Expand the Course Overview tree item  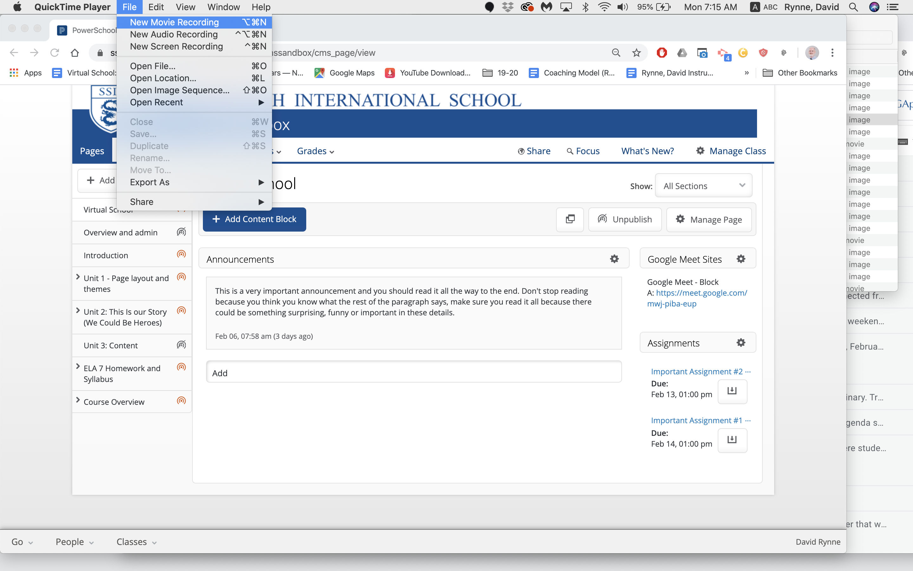click(x=78, y=400)
